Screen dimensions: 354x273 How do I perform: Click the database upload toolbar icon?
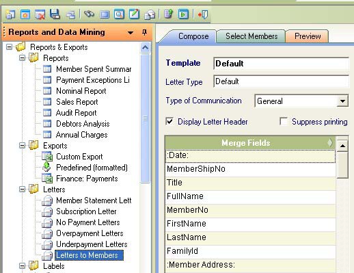point(168,14)
